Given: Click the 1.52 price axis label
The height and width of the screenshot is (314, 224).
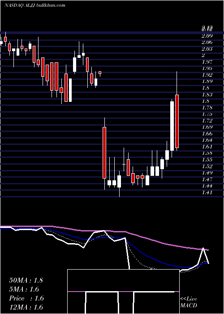Looking at the screenshot, I should tap(207, 166).
